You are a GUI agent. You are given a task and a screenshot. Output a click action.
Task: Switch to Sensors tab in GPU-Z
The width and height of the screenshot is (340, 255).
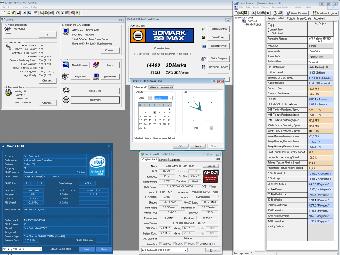[163, 160]
